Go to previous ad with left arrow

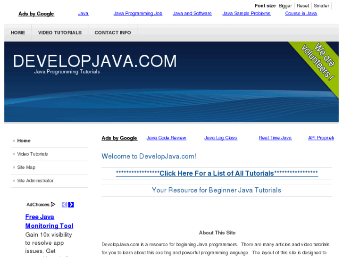click(65, 205)
